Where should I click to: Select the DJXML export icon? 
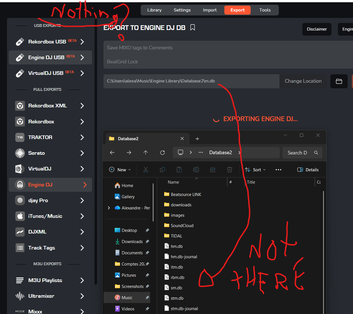tap(20, 232)
